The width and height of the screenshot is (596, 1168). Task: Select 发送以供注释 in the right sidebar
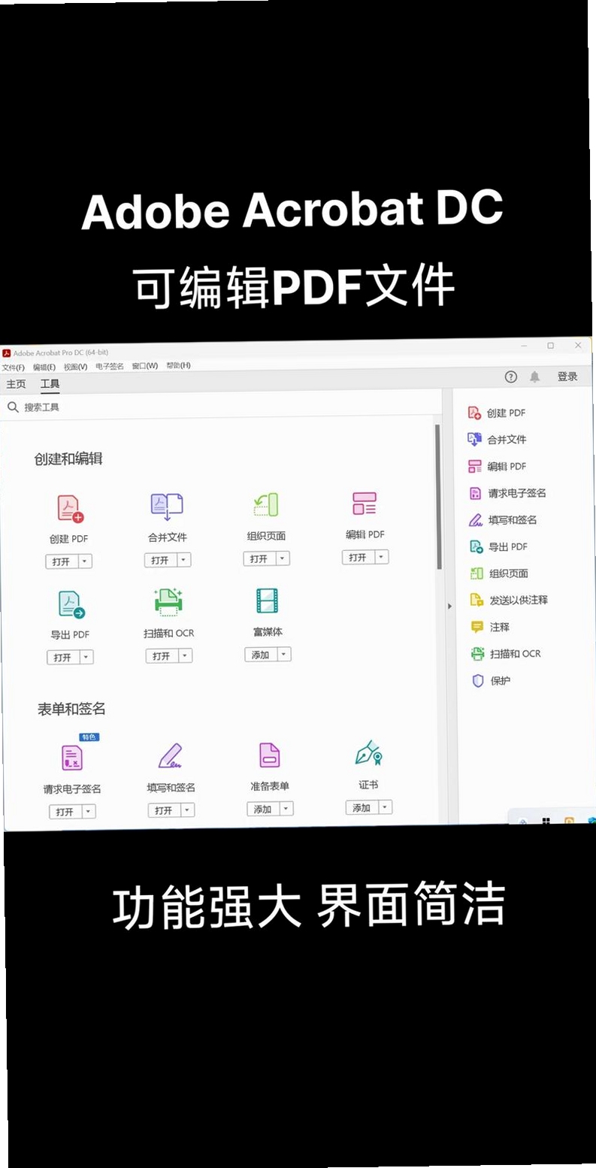click(x=509, y=600)
